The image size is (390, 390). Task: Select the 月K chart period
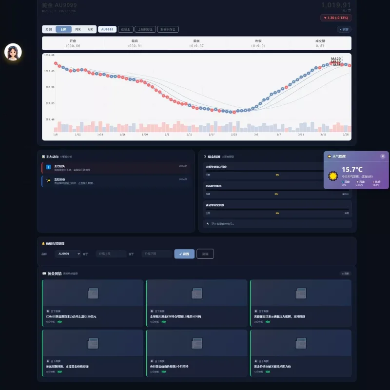point(90,29)
